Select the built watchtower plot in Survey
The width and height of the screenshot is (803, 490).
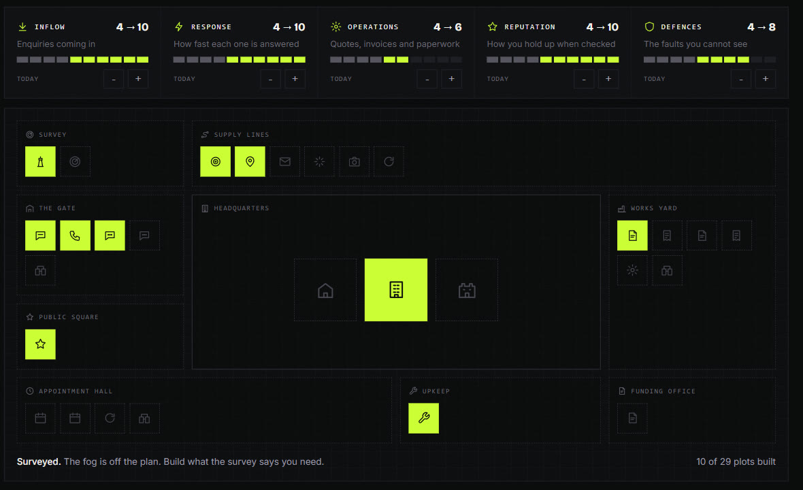pos(40,162)
